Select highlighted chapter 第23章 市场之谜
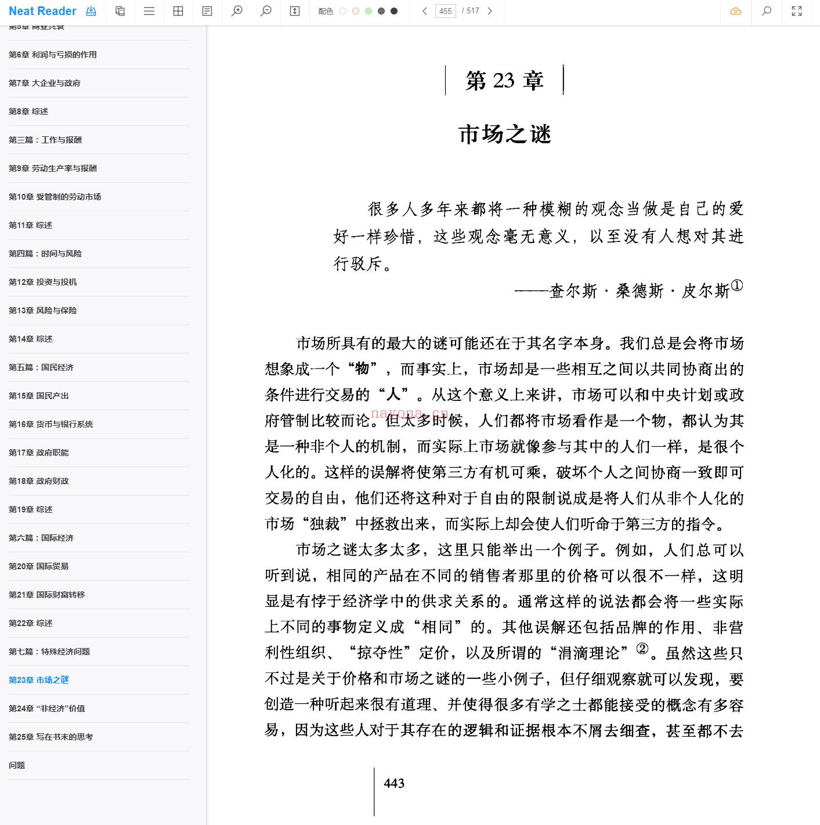Image resolution: width=820 pixels, height=825 pixels. (x=39, y=680)
